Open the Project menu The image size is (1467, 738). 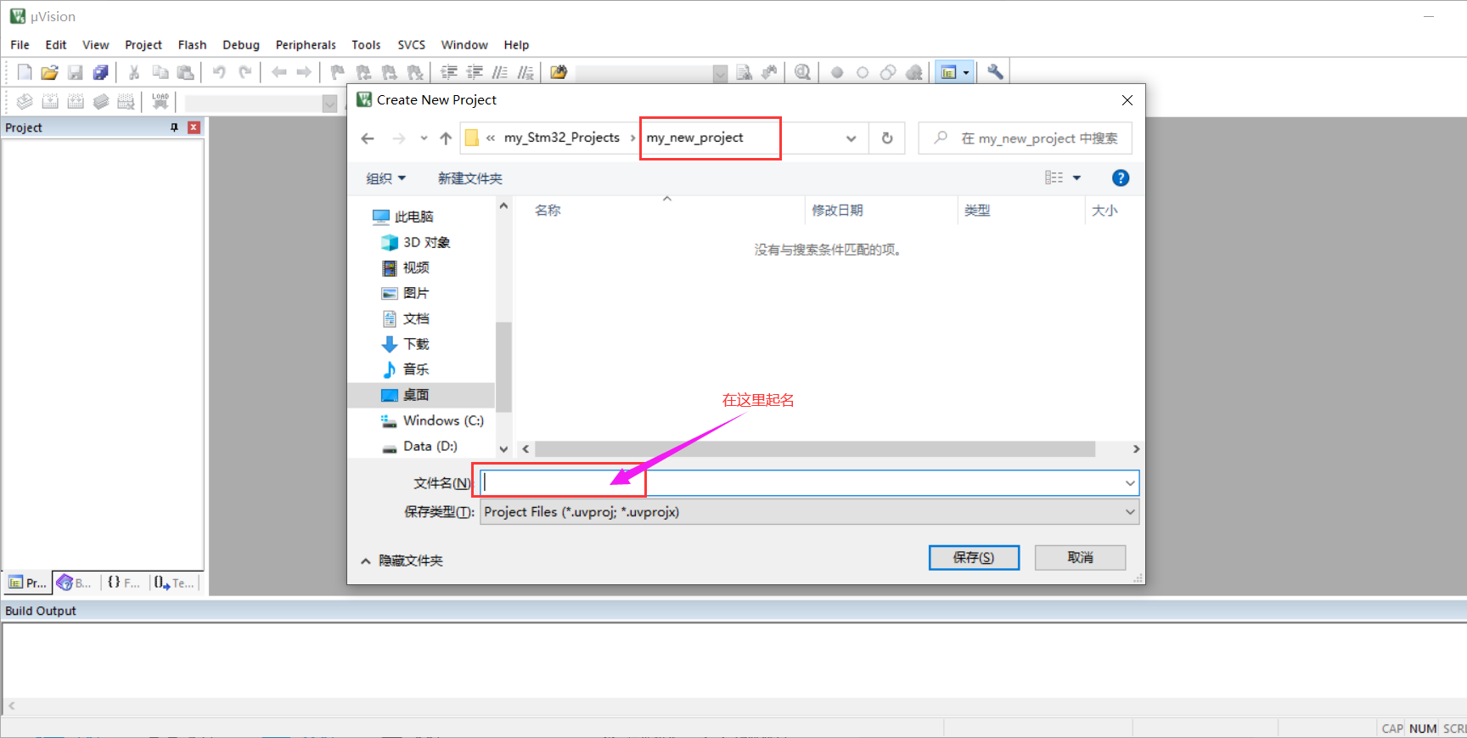[x=143, y=45]
